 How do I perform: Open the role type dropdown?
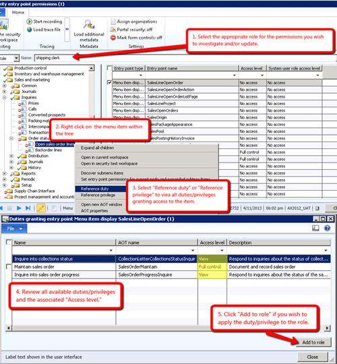coord(16,58)
